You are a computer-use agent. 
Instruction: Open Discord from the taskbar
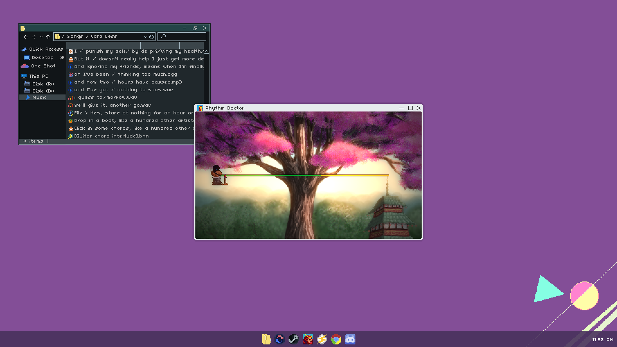point(350,339)
